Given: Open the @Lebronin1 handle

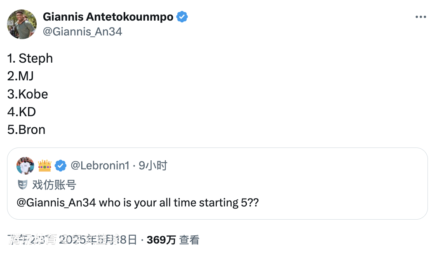Looking at the screenshot, I should pyautogui.click(x=100, y=166).
